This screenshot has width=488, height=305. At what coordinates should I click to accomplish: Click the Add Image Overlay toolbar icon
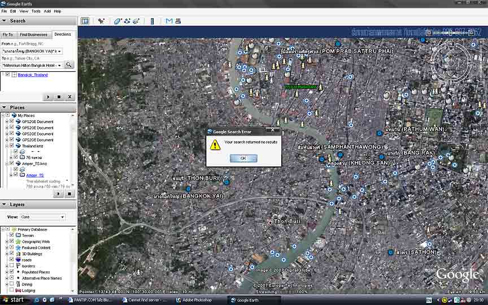pyautogui.click(x=136, y=21)
